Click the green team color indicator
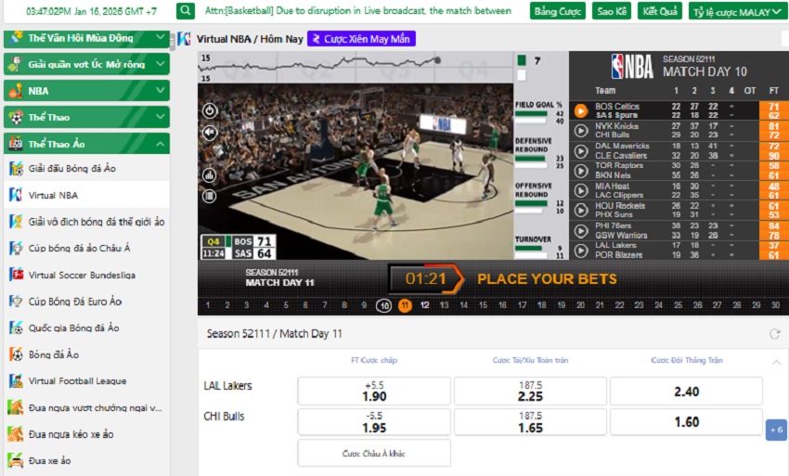Image resolution: width=789 pixels, height=476 pixels. pos(522,60)
